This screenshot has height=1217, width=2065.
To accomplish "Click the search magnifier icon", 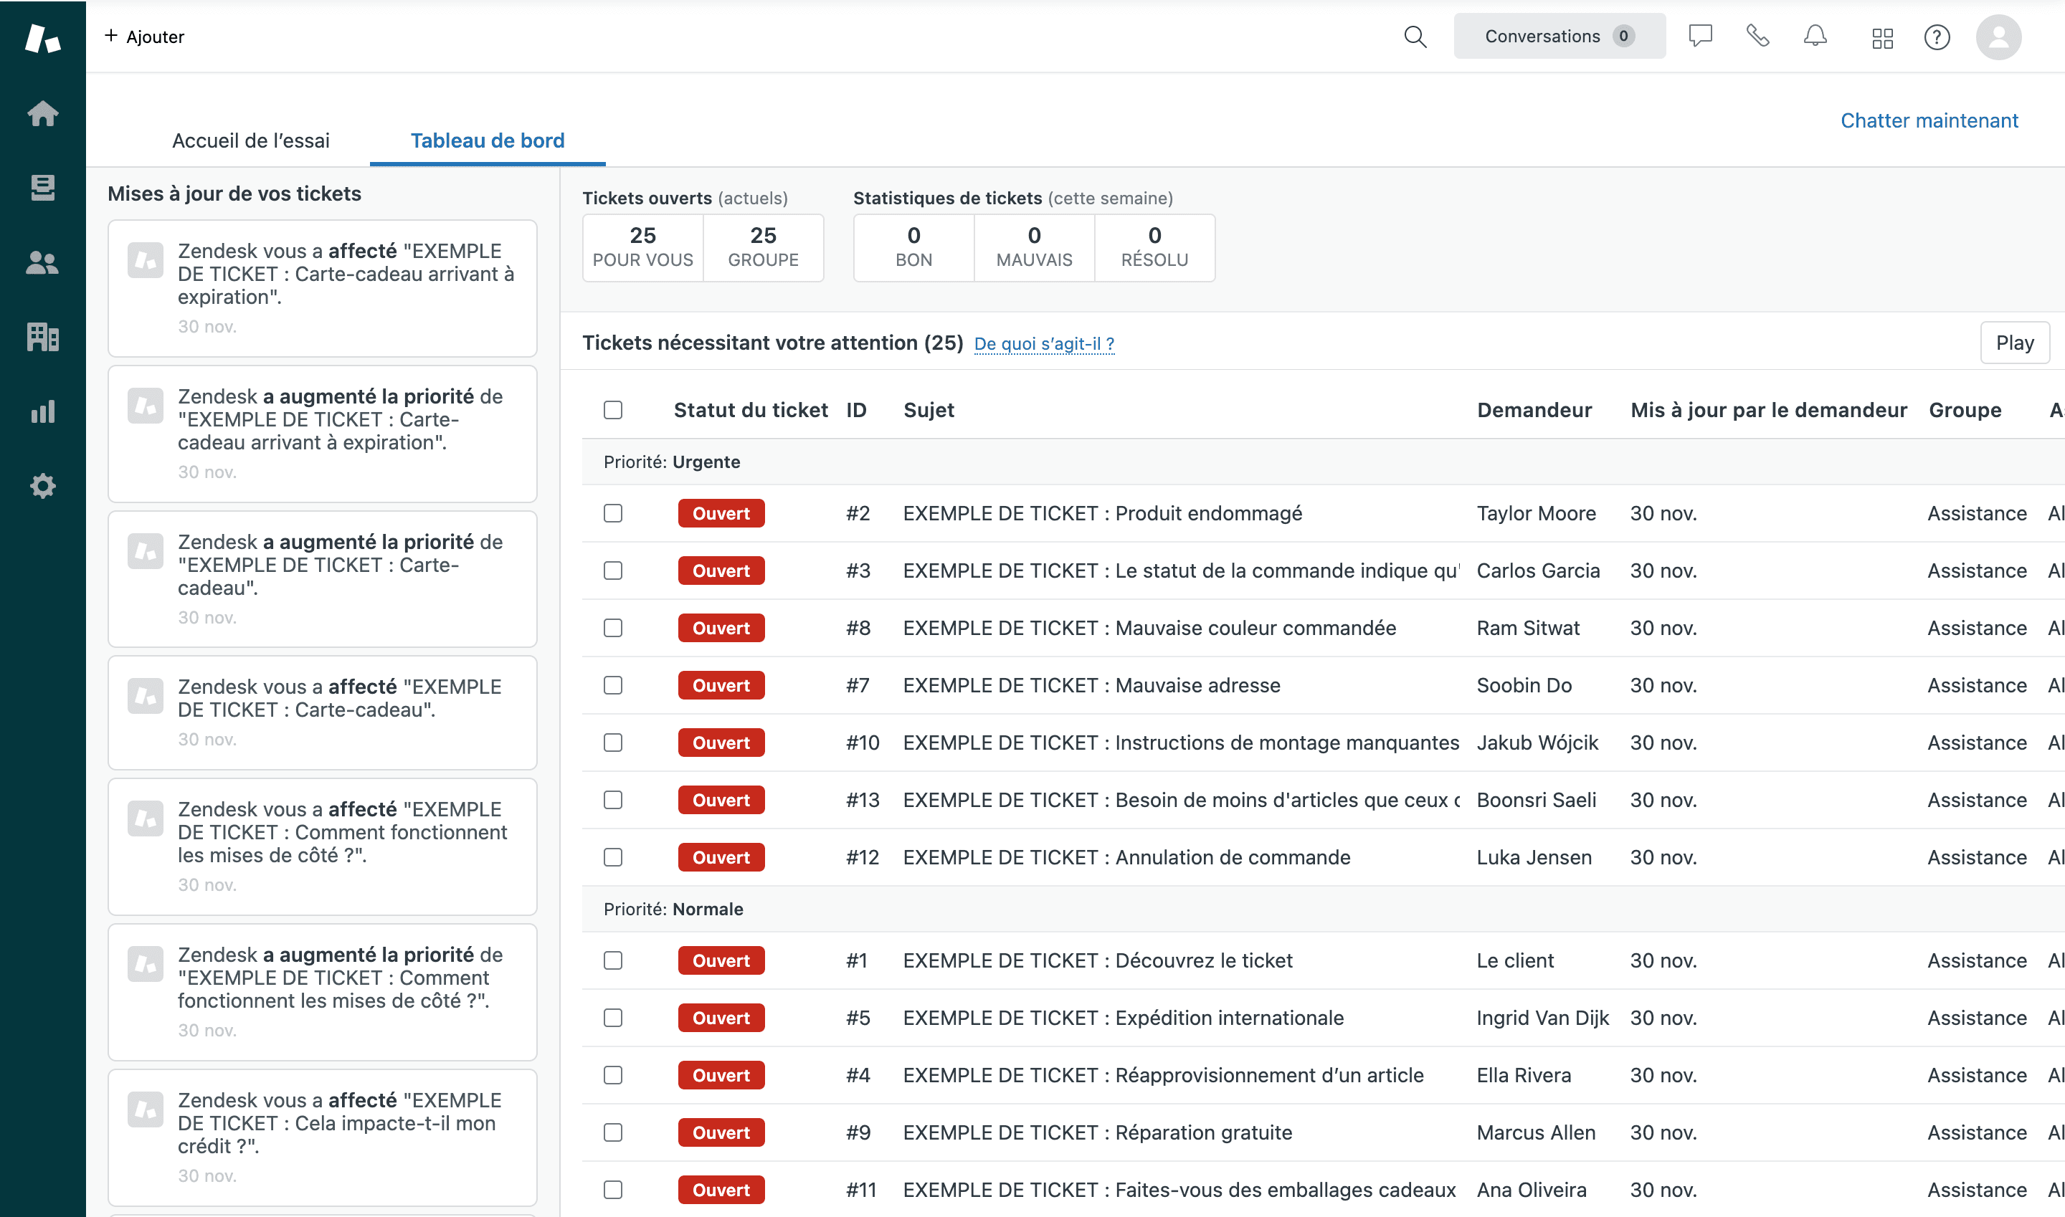I will 1415,37.
